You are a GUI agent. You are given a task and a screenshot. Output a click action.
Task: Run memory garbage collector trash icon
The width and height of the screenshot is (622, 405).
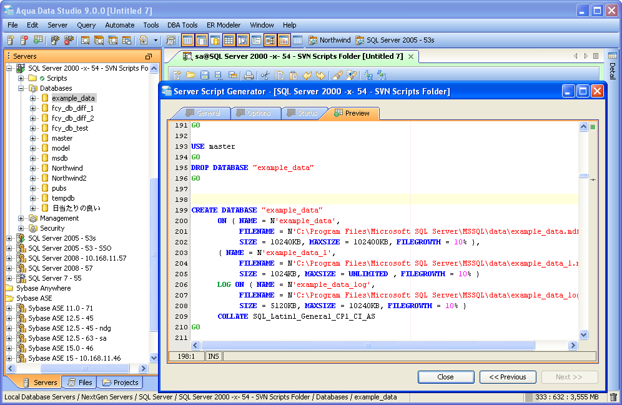(x=613, y=397)
